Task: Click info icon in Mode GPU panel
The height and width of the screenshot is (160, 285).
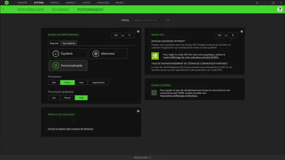Action: (x=242, y=32)
